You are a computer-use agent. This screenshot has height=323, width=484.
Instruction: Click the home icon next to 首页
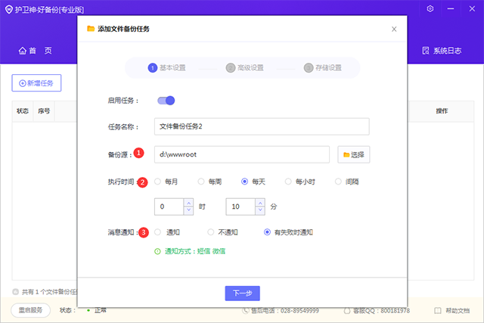(x=23, y=51)
